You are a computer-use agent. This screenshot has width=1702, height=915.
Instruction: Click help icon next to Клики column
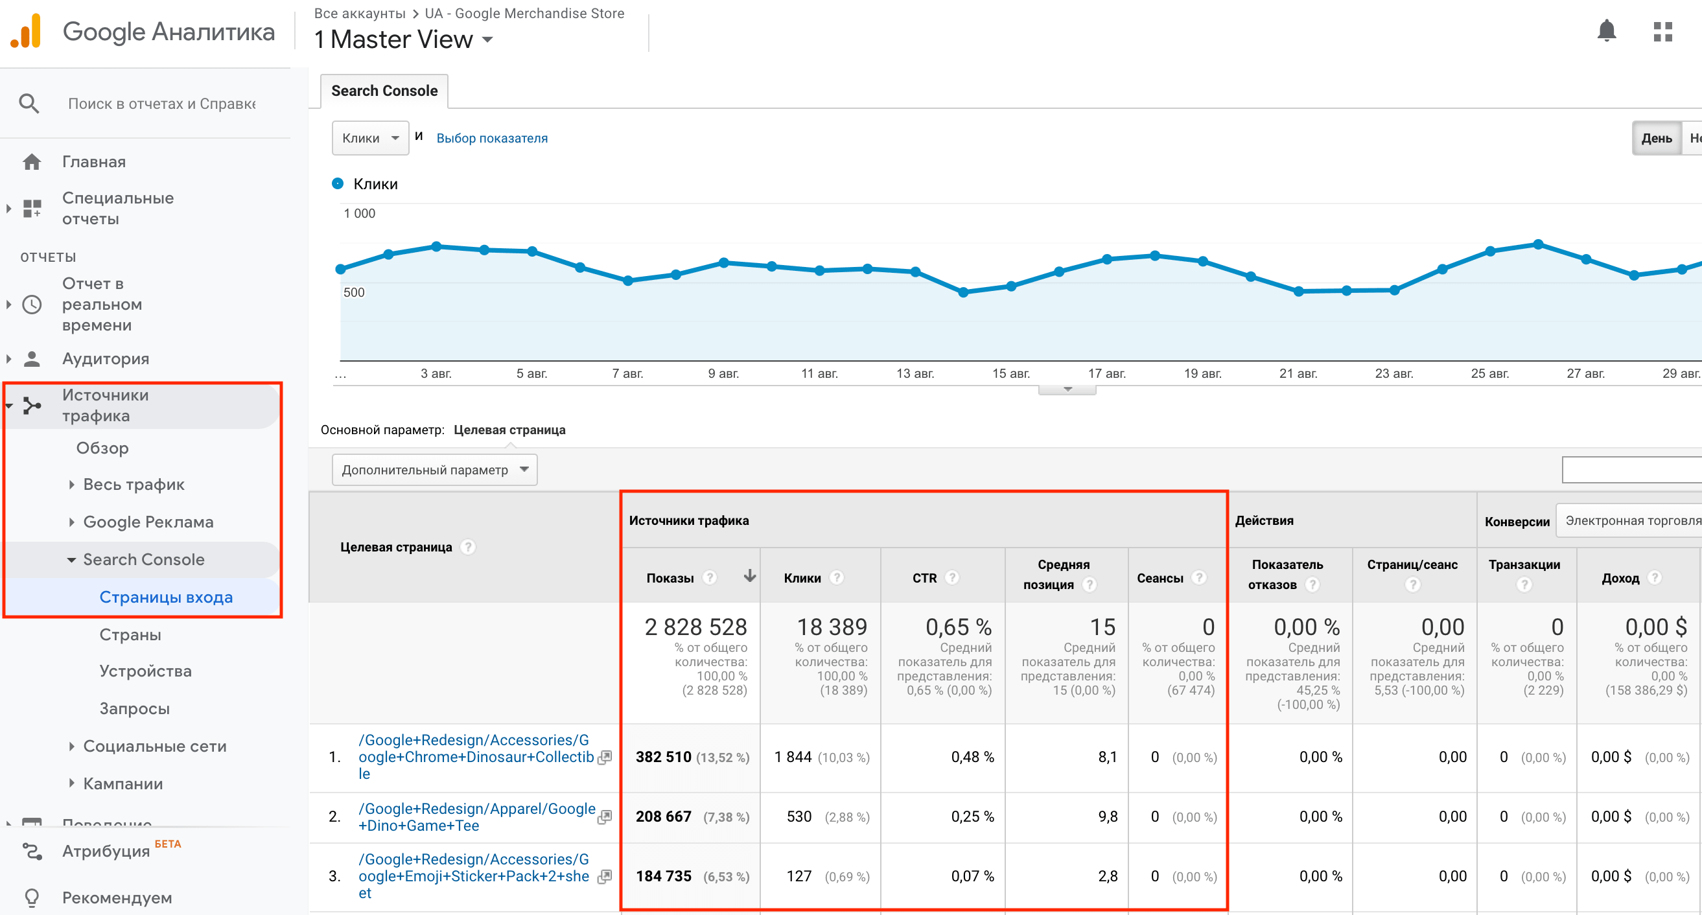coord(837,577)
